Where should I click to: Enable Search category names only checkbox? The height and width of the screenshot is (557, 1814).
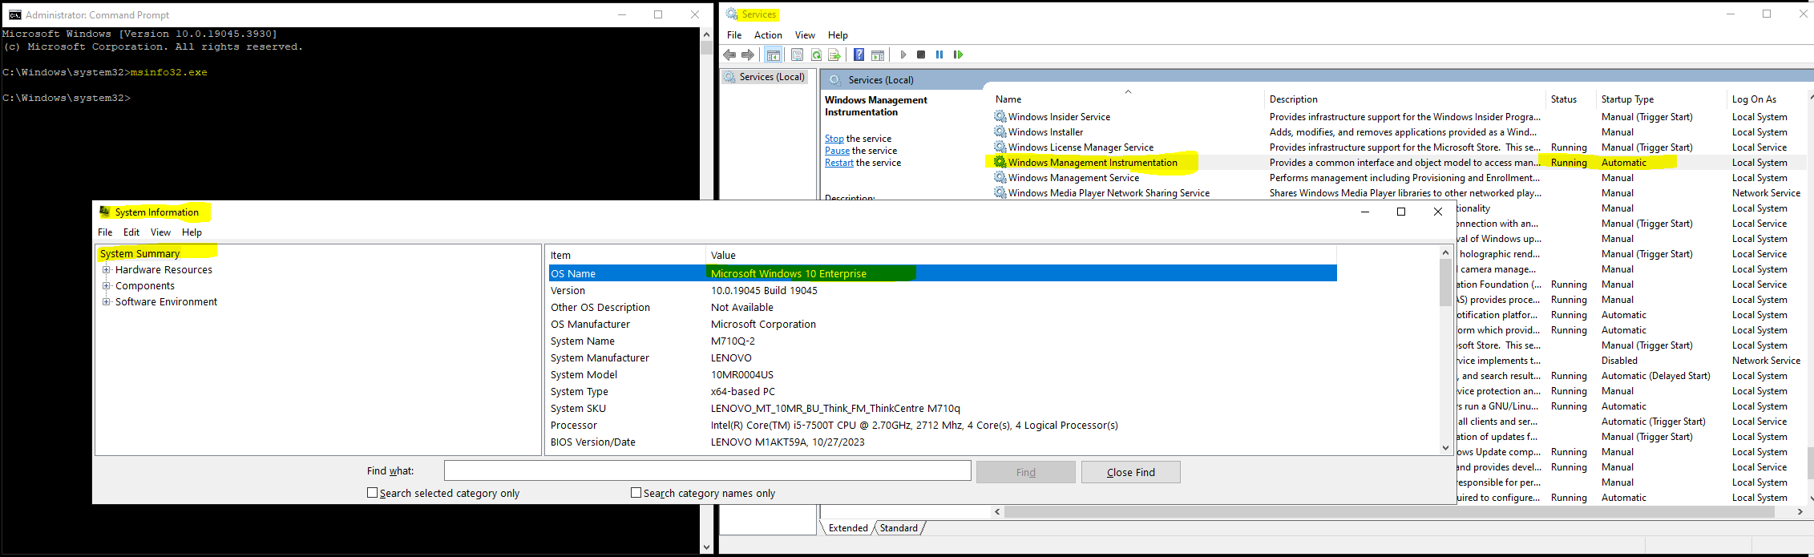tap(636, 493)
